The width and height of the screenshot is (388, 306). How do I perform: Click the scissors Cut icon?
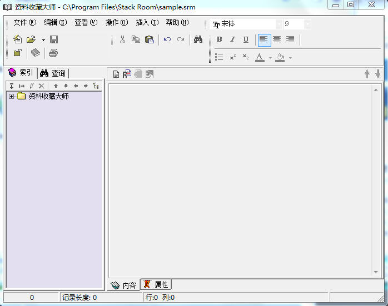click(122, 39)
